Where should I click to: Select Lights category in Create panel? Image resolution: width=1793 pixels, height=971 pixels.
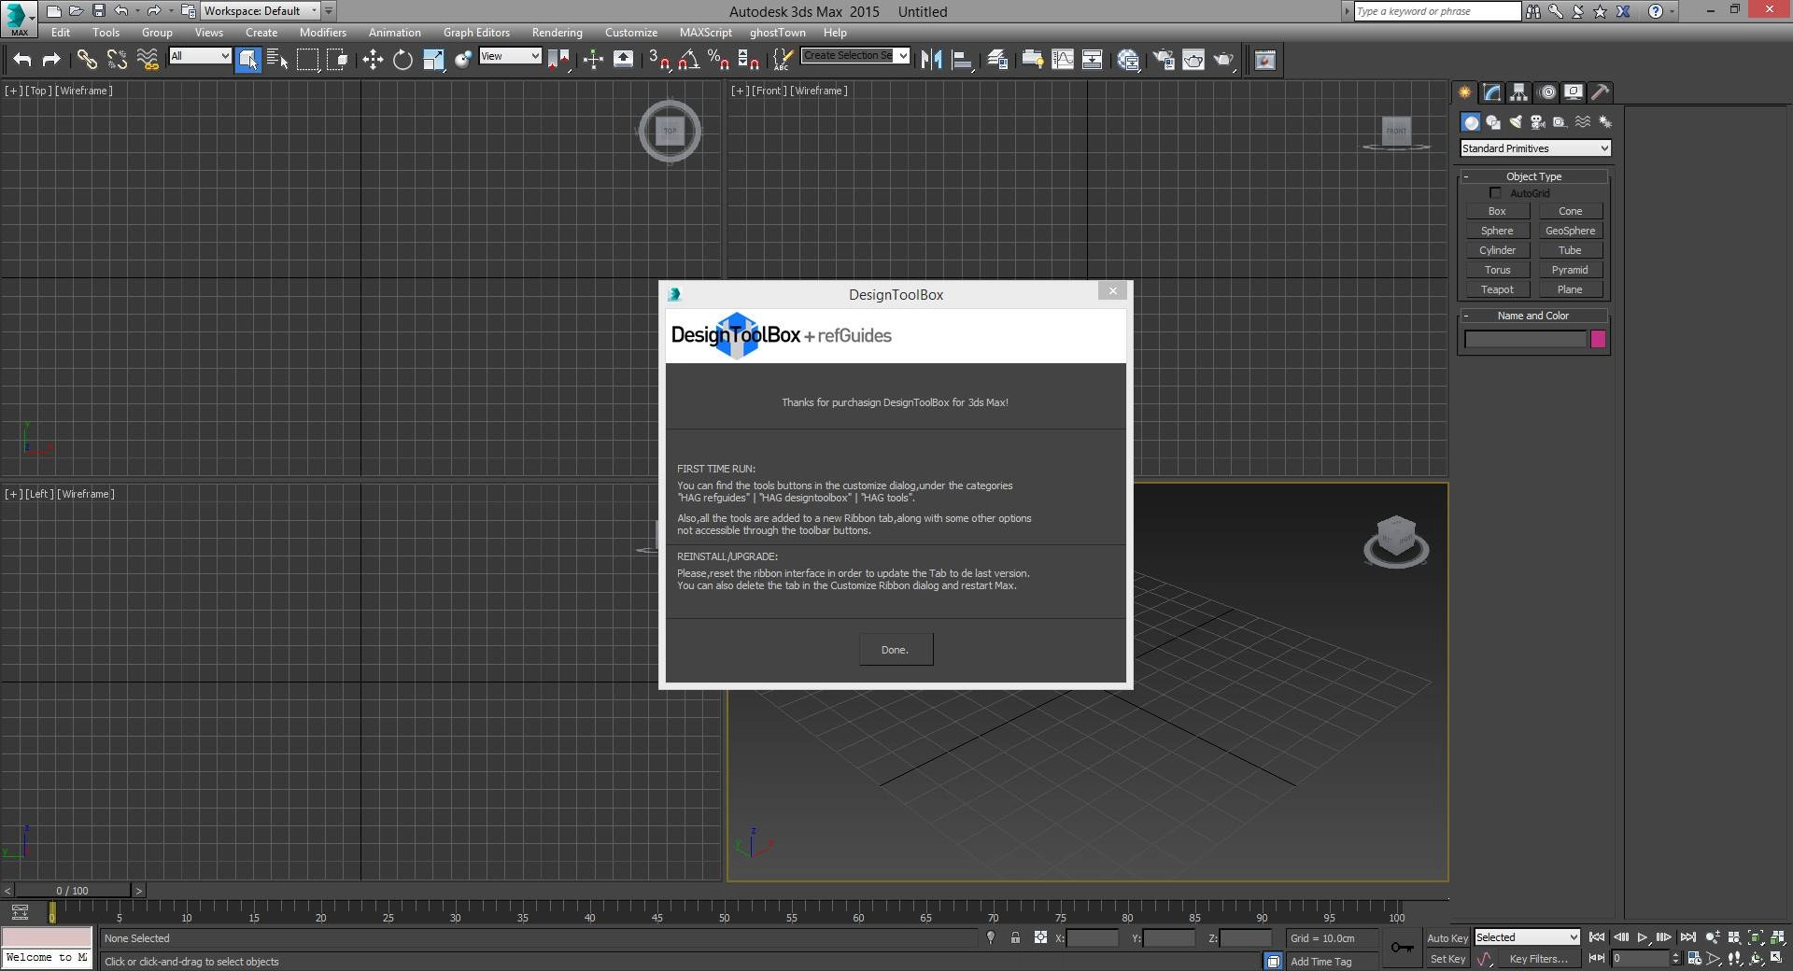pos(1516,122)
